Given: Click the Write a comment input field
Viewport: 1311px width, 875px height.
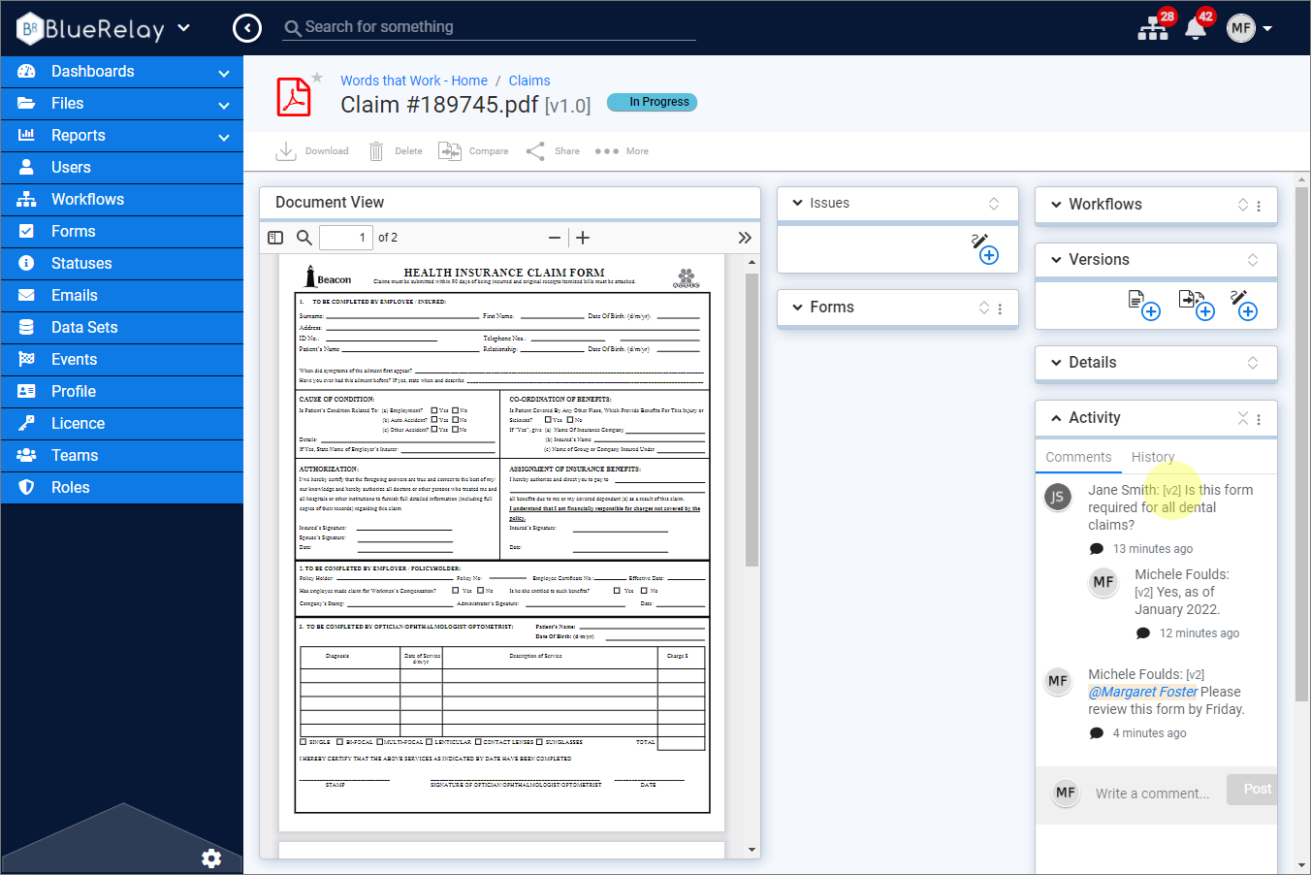Looking at the screenshot, I should click(x=1154, y=794).
